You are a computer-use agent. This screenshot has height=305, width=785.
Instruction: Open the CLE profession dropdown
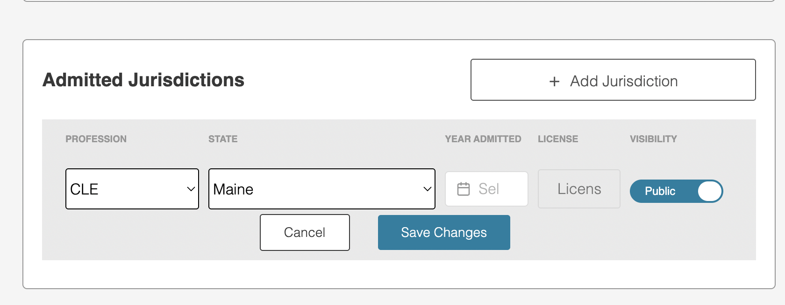132,189
